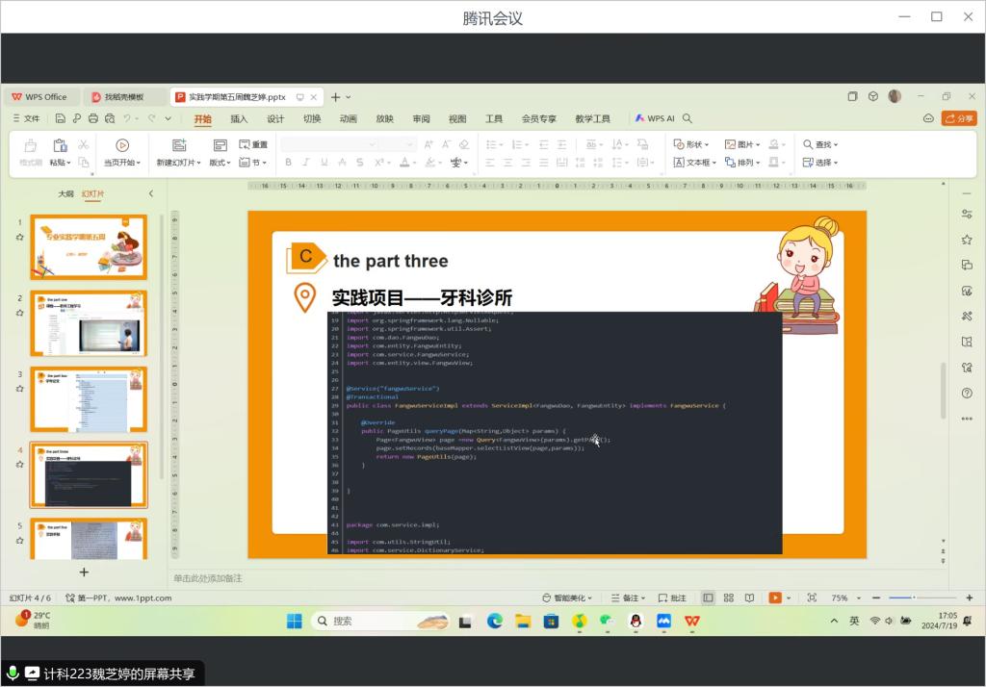Click the 当页开始 slideshow play icon

coord(122,145)
